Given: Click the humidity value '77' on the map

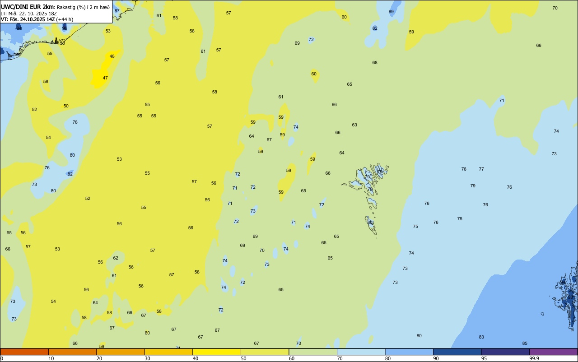Looking at the screenshot, I should (x=481, y=169).
